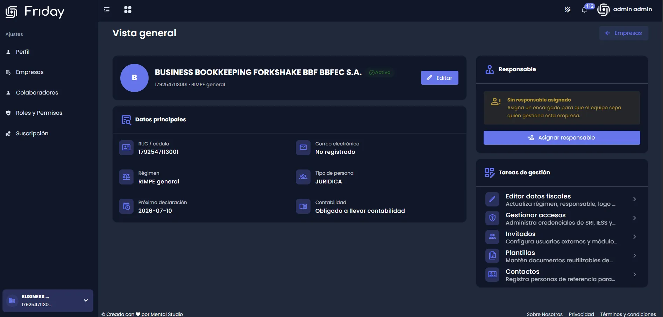Viewport: 663px width, 317px height.
Task: Open Privacidad footer link
Action: [x=581, y=314]
